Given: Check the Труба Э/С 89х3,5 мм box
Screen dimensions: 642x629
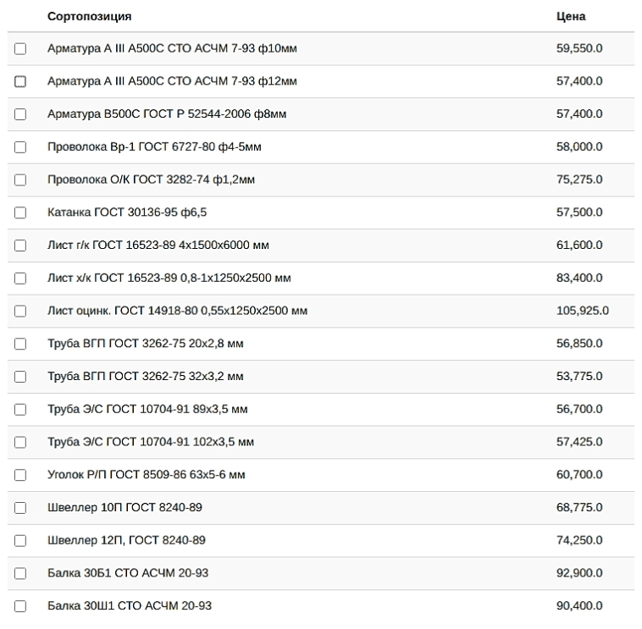Looking at the screenshot, I should point(20,410).
